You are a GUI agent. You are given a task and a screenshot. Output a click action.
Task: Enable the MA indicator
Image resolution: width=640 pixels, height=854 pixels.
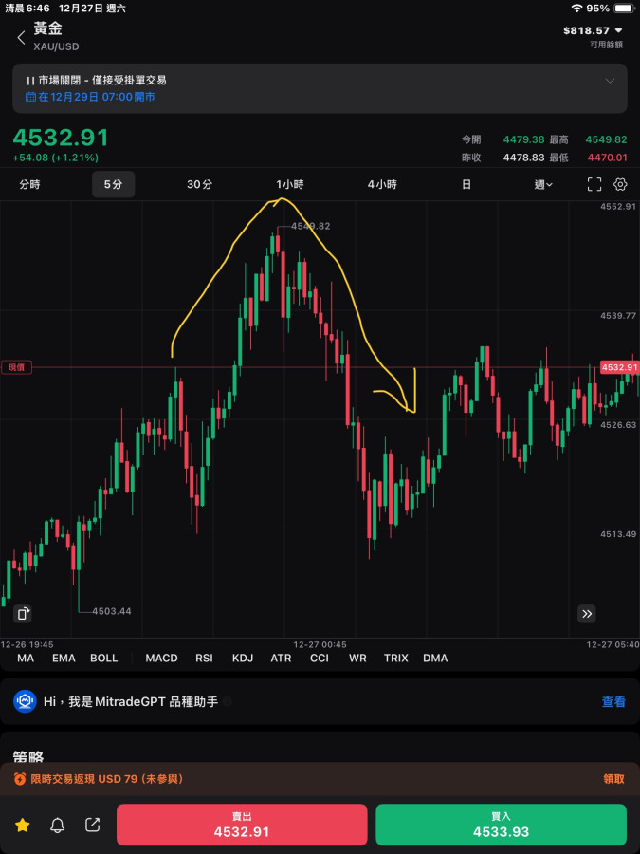click(25, 658)
